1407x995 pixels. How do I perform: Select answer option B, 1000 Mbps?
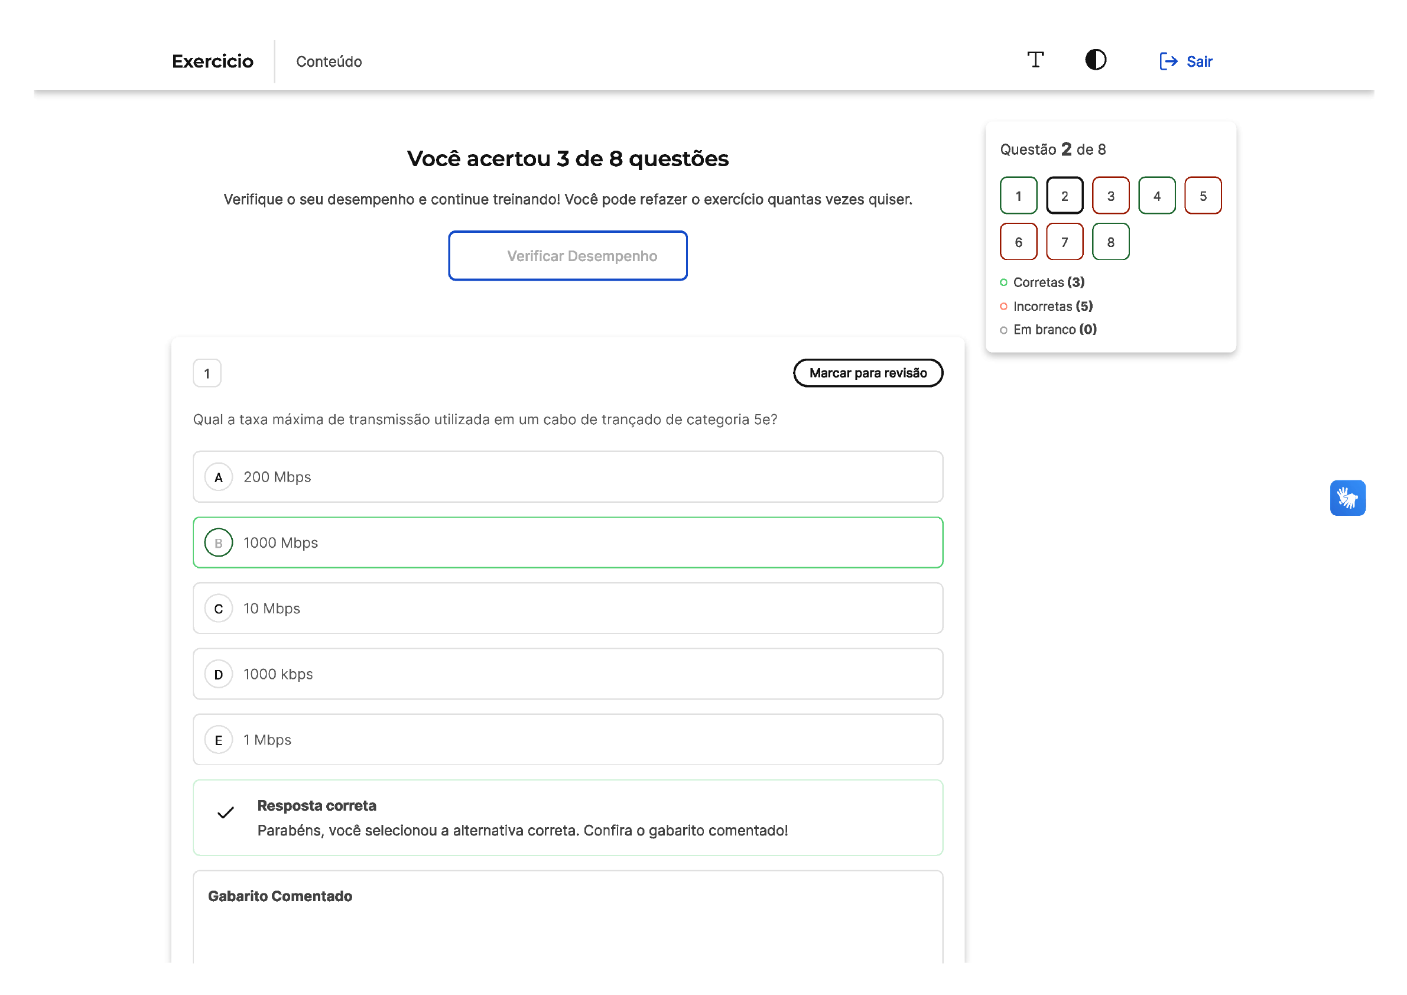567,542
